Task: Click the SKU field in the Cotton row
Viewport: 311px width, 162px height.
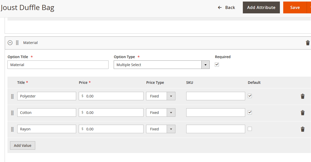Action: tap(215, 112)
